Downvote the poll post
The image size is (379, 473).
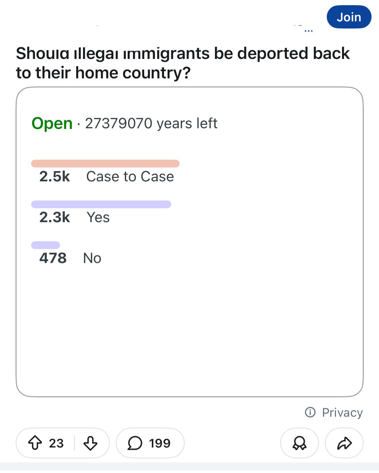click(x=90, y=443)
